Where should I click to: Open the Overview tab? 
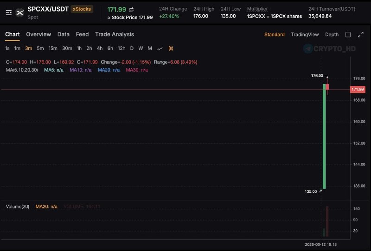[38, 35]
